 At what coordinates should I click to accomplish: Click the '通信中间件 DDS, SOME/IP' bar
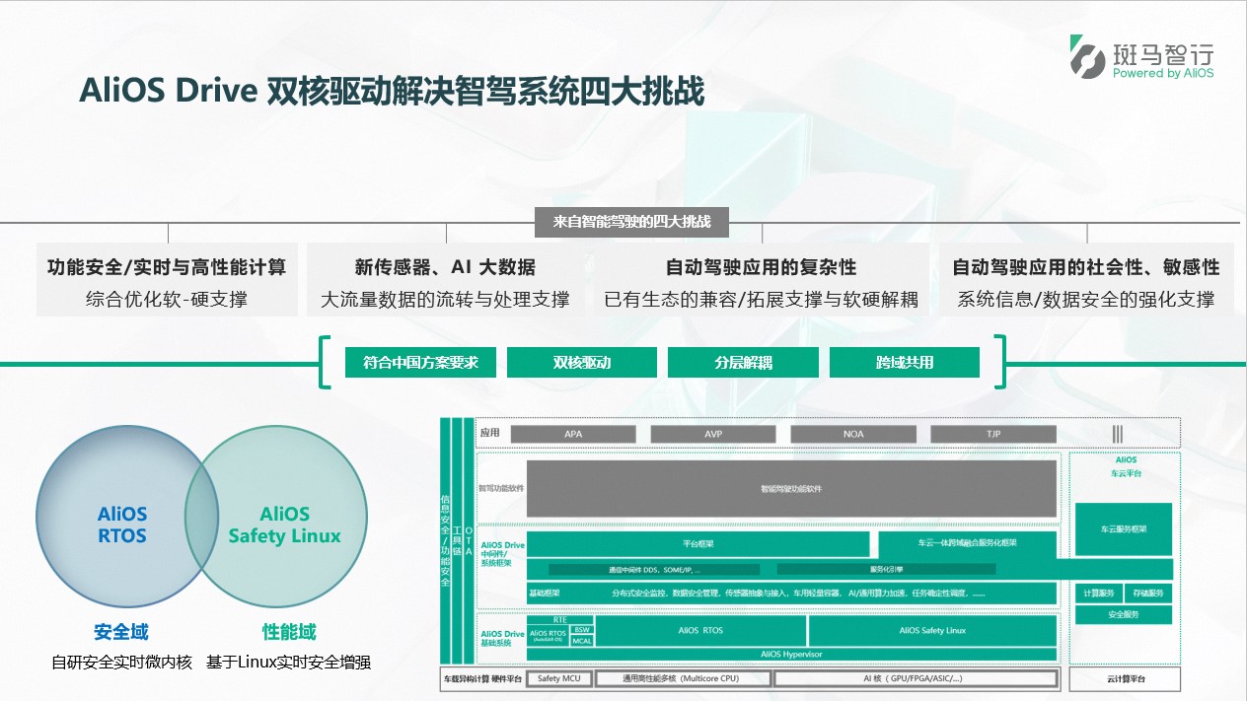click(x=654, y=570)
